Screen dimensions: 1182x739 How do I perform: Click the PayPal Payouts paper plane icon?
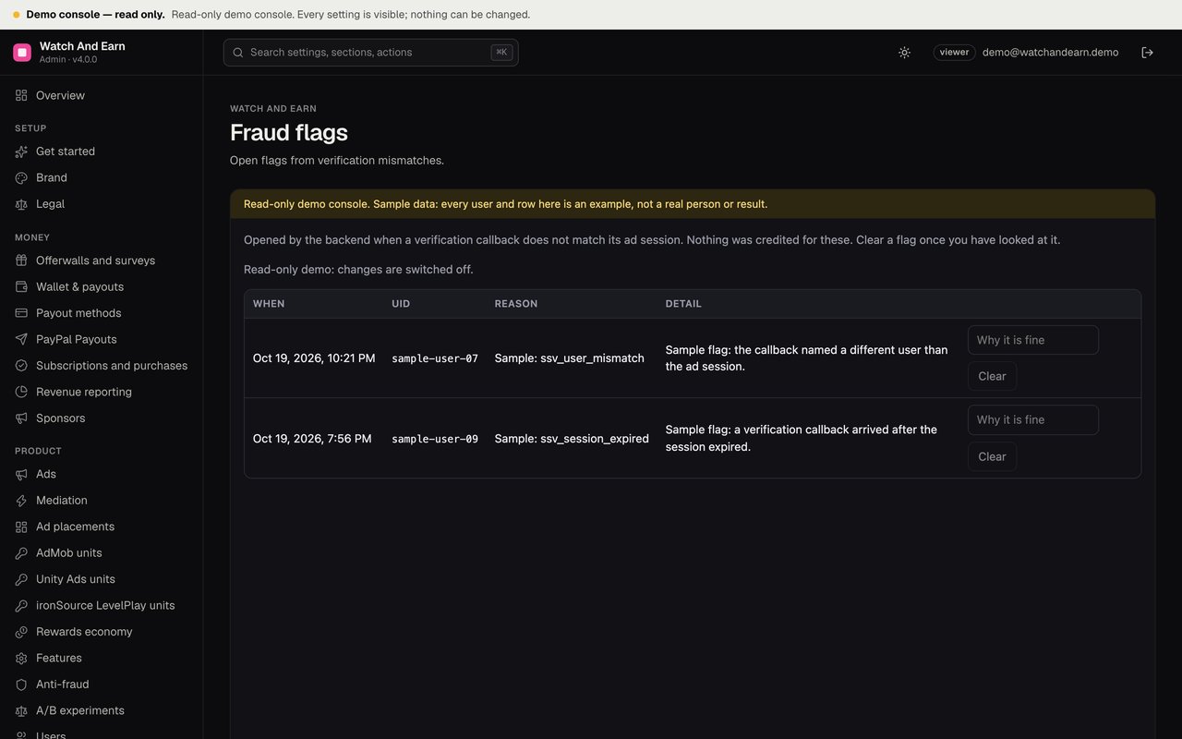click(21, 340)
